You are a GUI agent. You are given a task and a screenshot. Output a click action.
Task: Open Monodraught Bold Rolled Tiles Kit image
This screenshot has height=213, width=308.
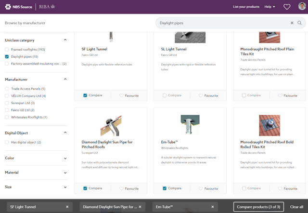coord(269,125)
